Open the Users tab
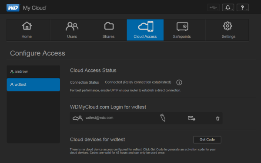 pyautogui.click(x=72, y=30)
